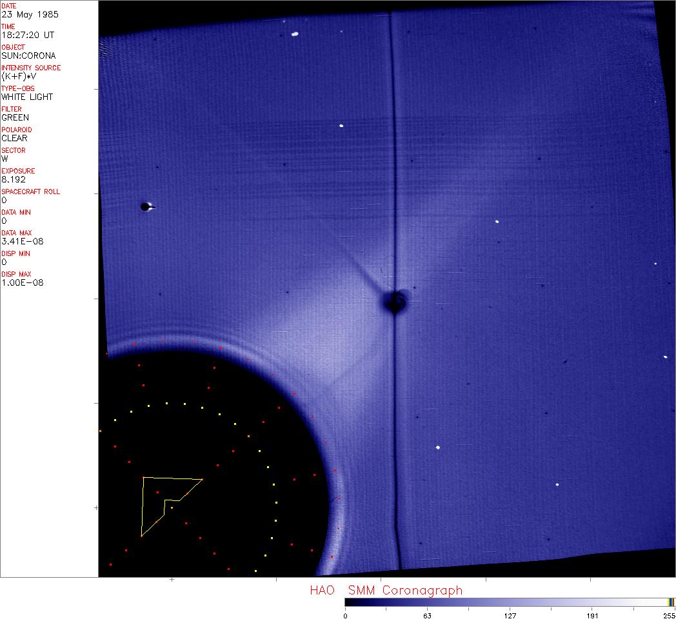Viewport: 676px width, 619px height.
Task: Select the "GREEN" filter value
Action: (x=15, y=117)
